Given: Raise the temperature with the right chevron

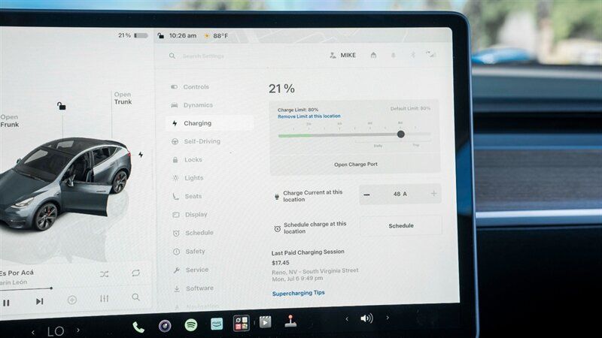Looking at the screenshot, I should tap(78, 330).
